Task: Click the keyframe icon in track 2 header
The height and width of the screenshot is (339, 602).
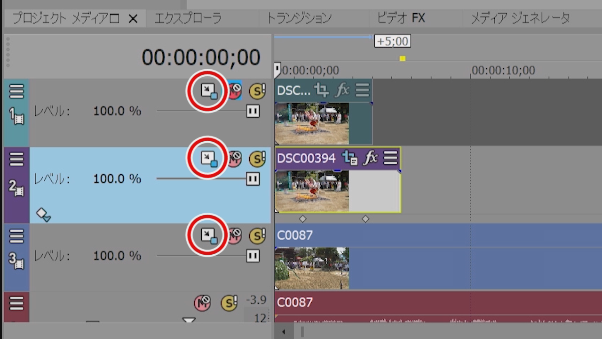Action: (x=43, y=215)
